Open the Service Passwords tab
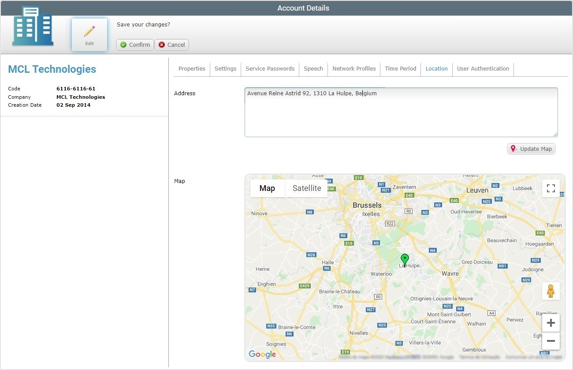 point(270,69)
